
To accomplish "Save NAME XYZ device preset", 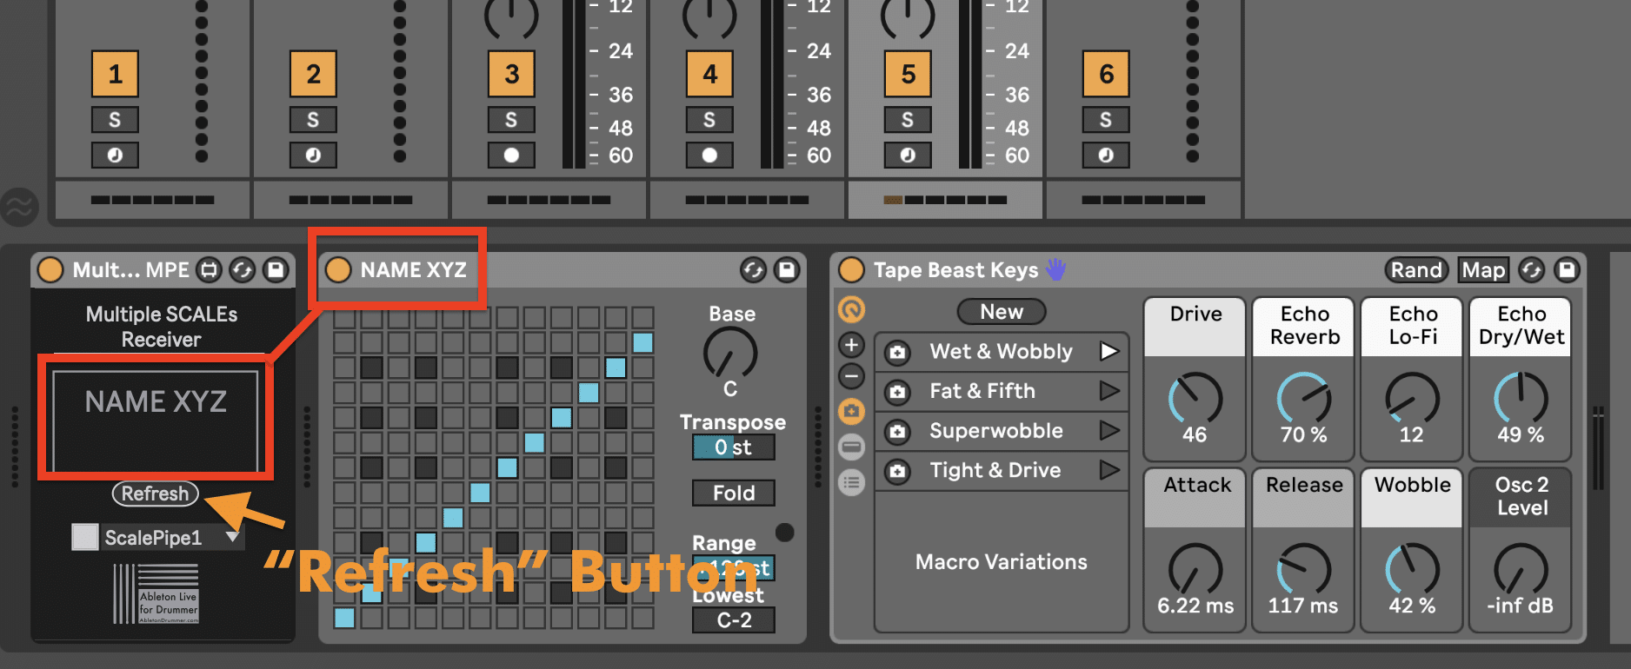I will (787, 270).
